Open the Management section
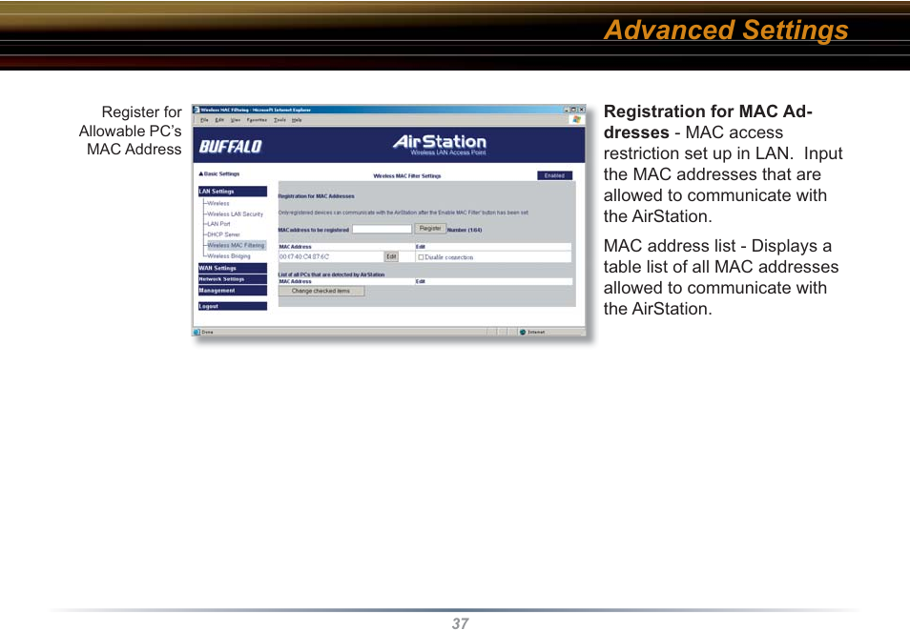 pos(233,290)
